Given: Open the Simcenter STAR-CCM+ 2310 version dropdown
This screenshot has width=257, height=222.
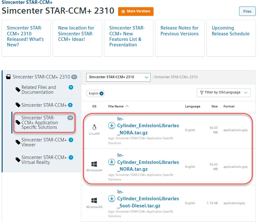Looking at the screenshot, I should 118,77.
